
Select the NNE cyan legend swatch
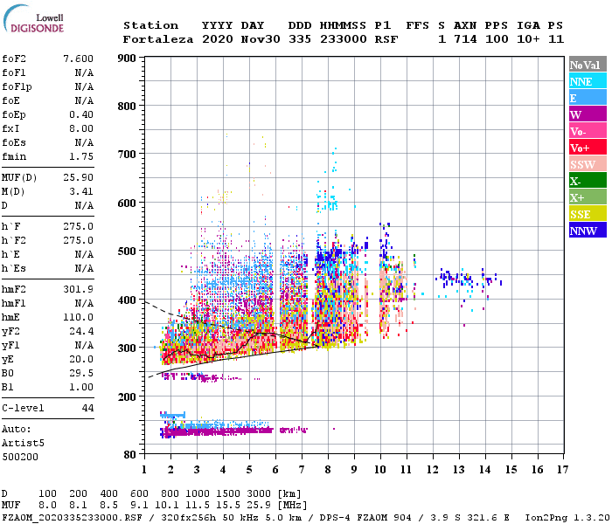click(x=588, y=81)
